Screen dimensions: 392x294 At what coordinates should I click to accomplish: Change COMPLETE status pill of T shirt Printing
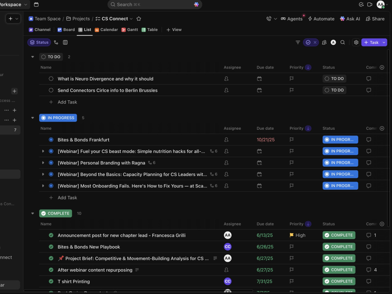click(339, 281)
